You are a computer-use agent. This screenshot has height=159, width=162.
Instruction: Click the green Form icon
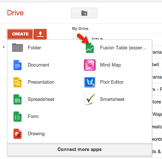(x=18, y=117)
